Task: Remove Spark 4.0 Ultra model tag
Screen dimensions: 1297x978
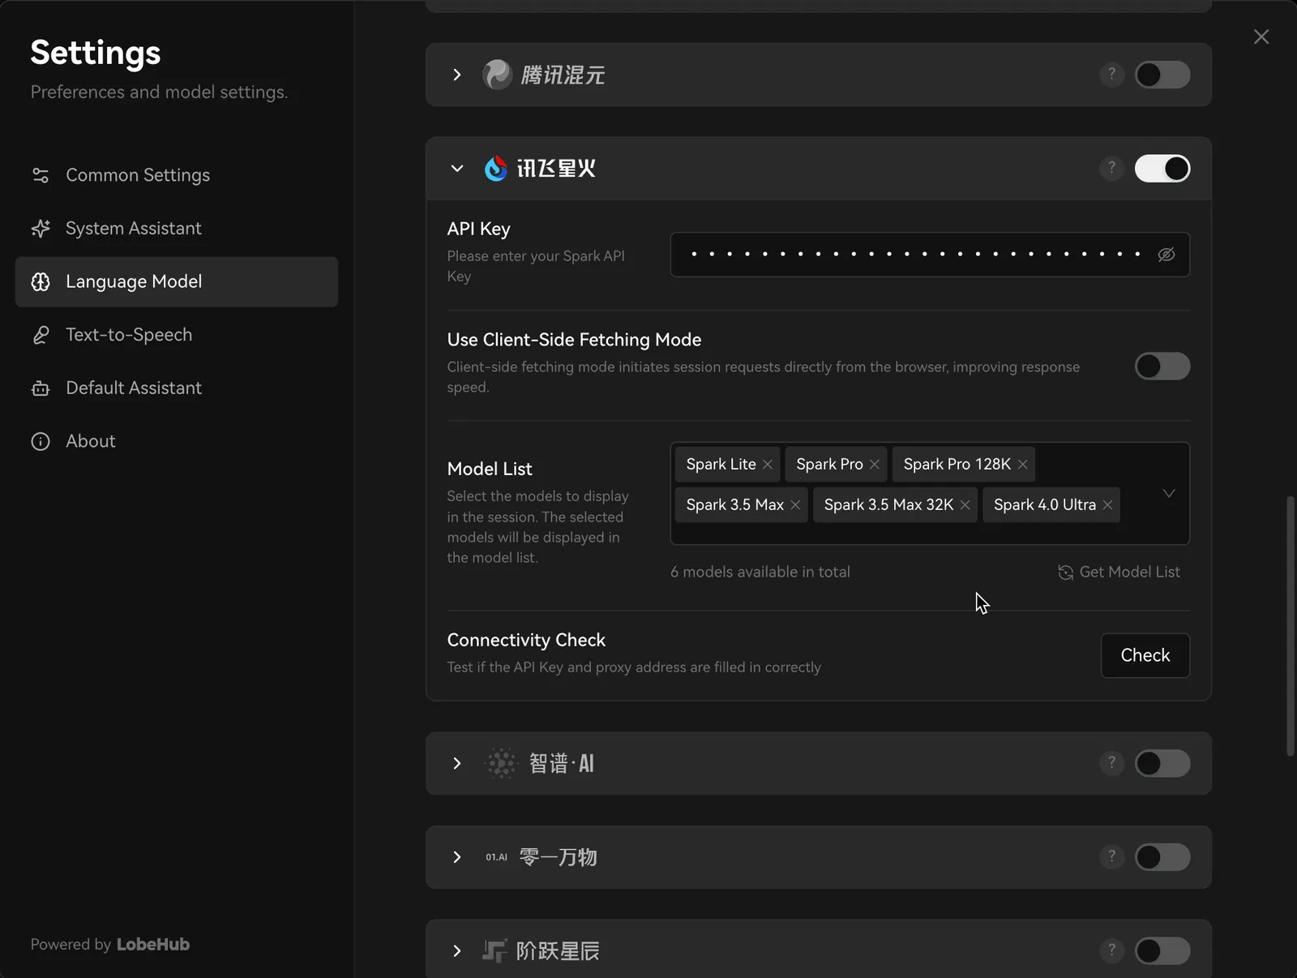Action: pyautogui.click(x=1107, y=505)
